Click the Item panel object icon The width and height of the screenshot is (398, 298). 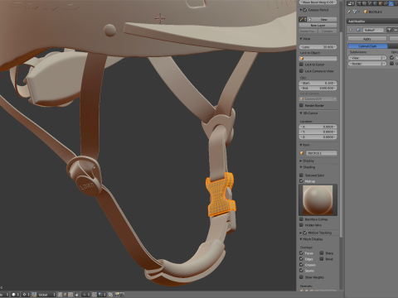[302, 153]
